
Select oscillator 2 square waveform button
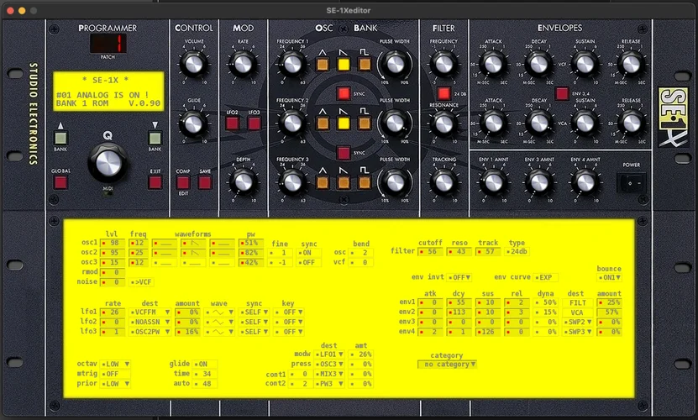click(x=363, y=123)
